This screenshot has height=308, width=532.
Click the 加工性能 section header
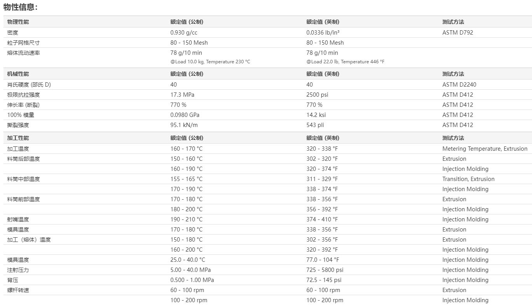pyautogui.click(x=18, y=138)
